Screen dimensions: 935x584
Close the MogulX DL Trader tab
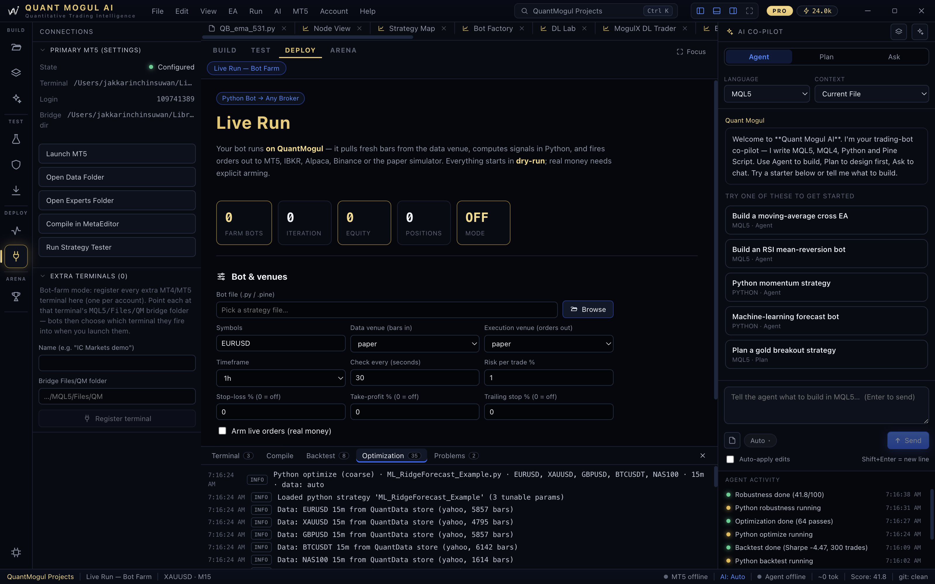[x=685, y=29]
